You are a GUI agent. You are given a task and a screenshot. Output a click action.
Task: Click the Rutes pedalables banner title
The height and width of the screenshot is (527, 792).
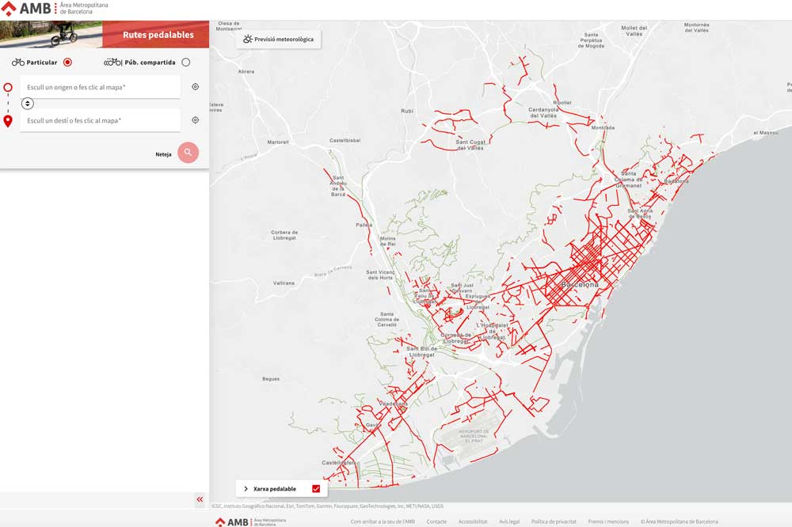coord(158,35)
